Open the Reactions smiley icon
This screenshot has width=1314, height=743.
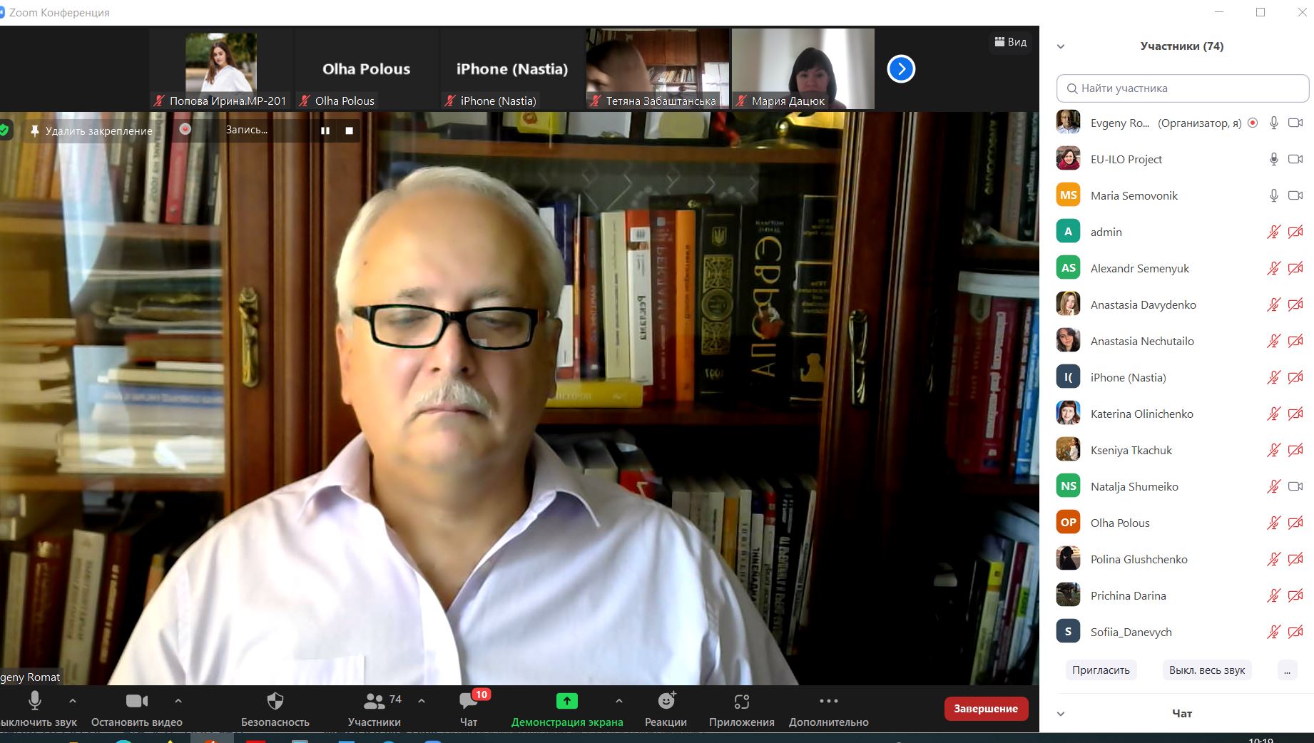(666, 702)
